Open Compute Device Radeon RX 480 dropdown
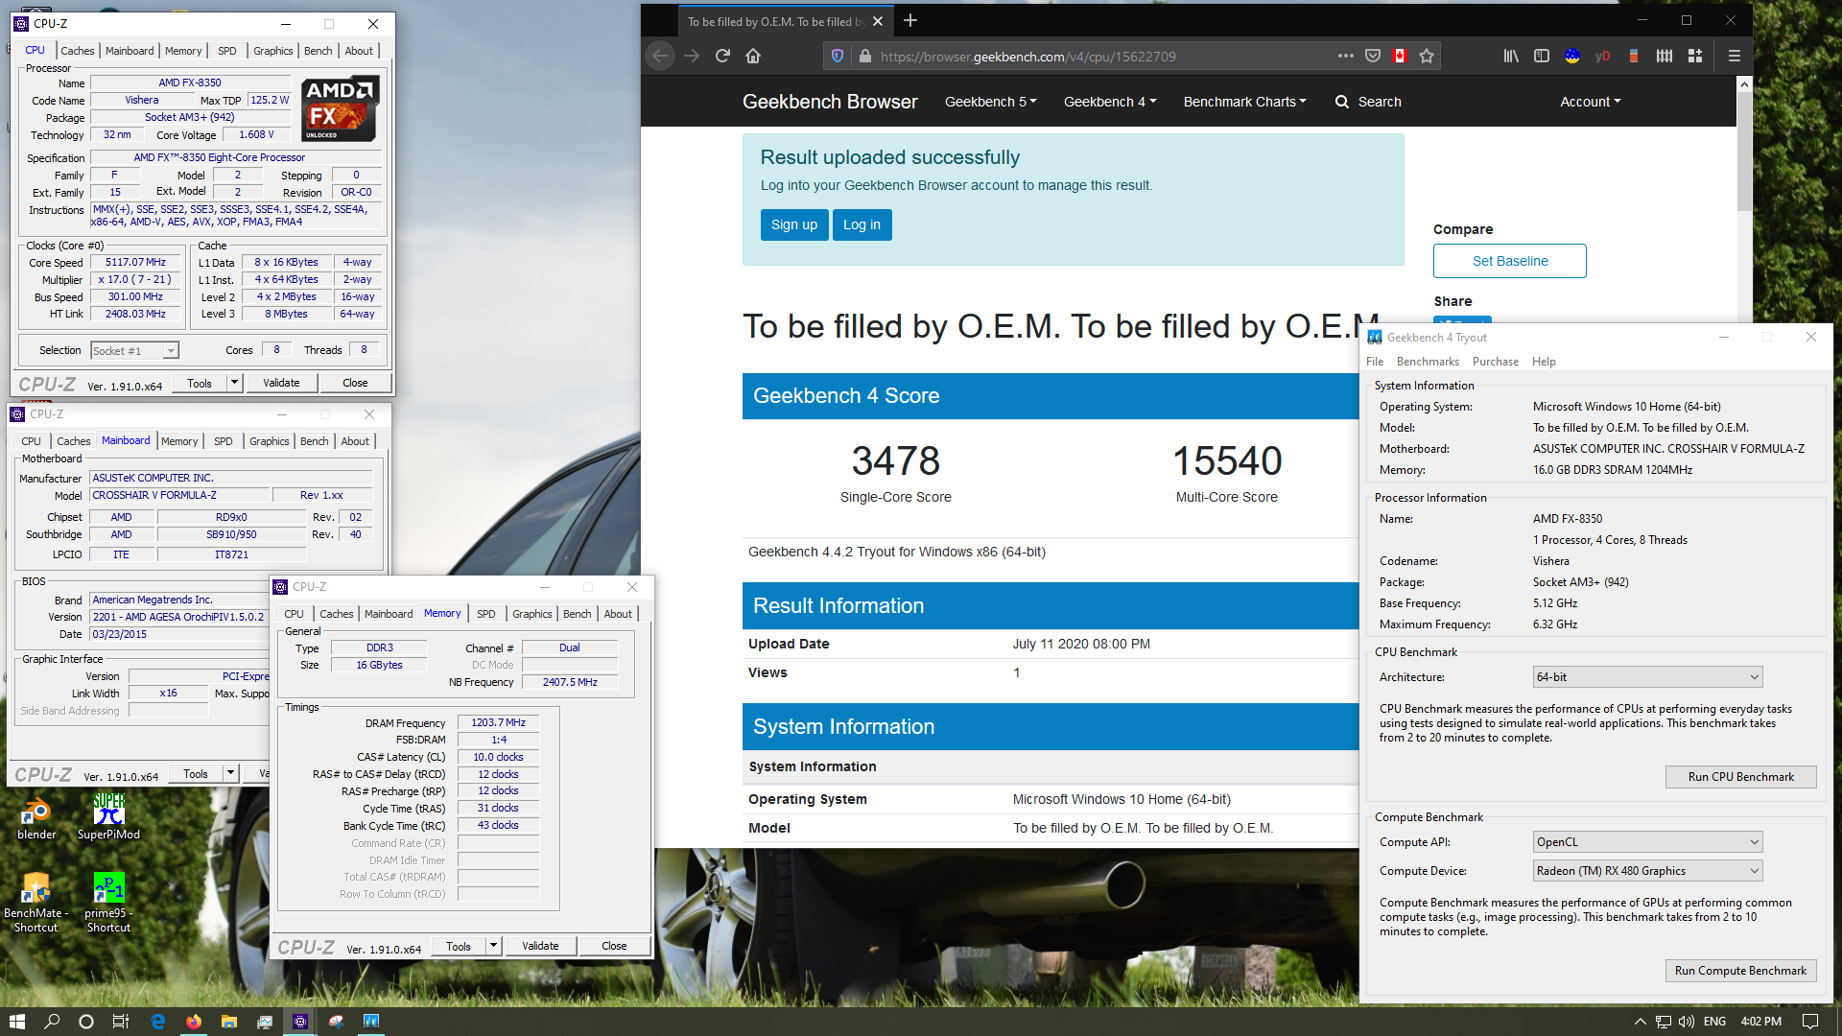 click(1648, 871)
